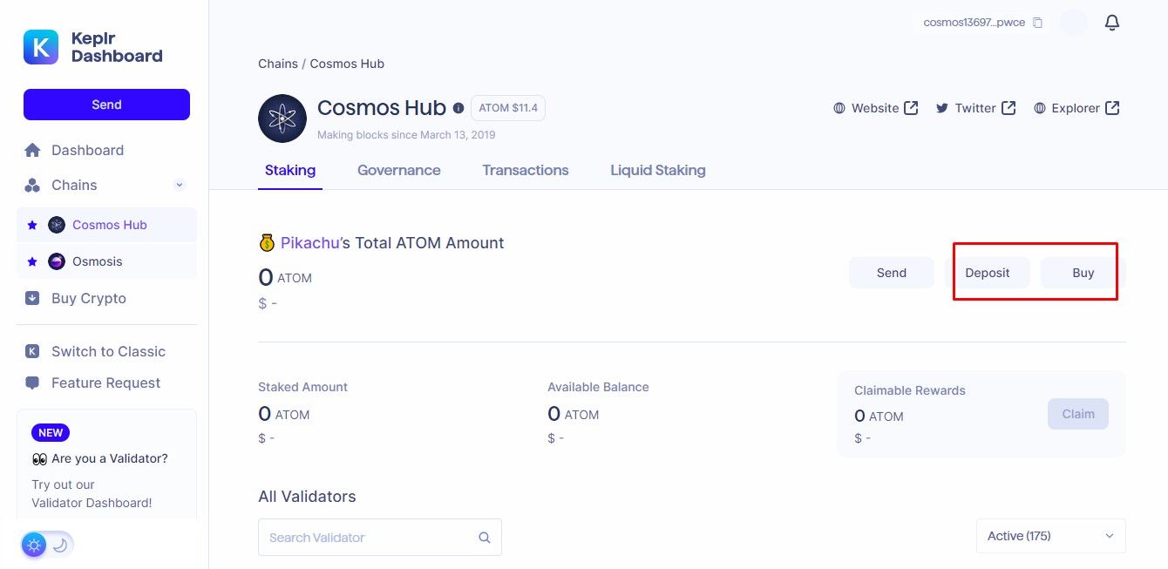The image size is (1168, 569).
Task: Click 'Making blocks since March 13, 2019' text
Action: (x=406, y=135)
